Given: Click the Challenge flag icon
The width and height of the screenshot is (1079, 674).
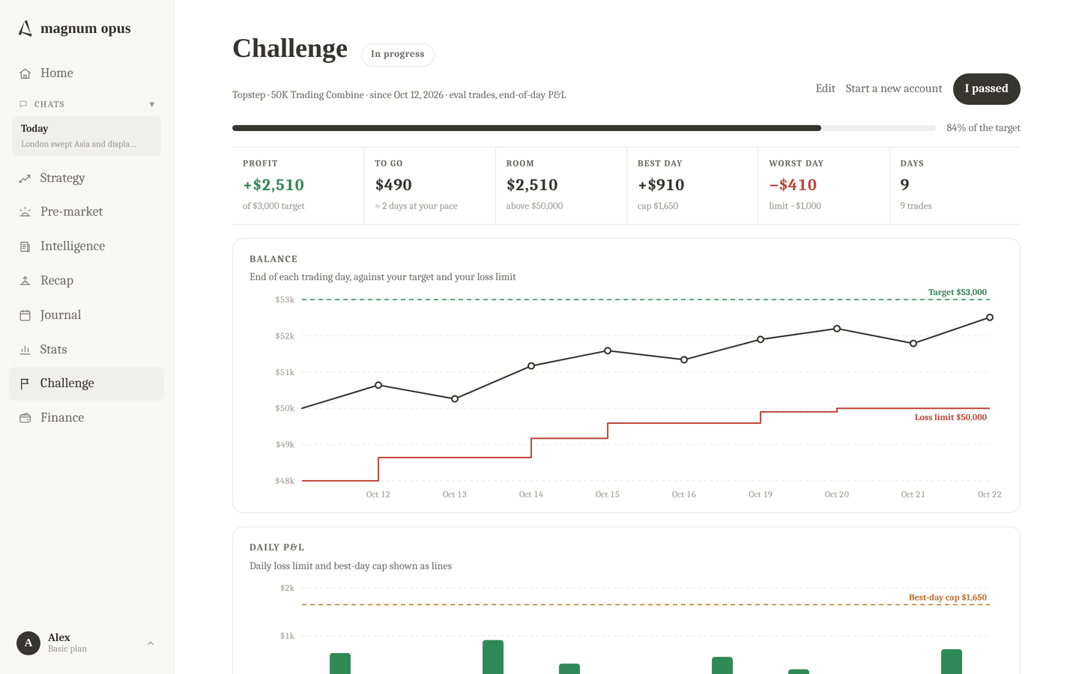Looking at the screenshot, I should (x=25, y=383).
